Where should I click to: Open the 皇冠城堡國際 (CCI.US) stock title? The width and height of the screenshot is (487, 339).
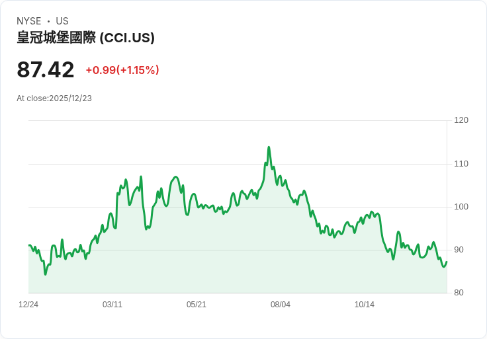click(x=85, y=38)
